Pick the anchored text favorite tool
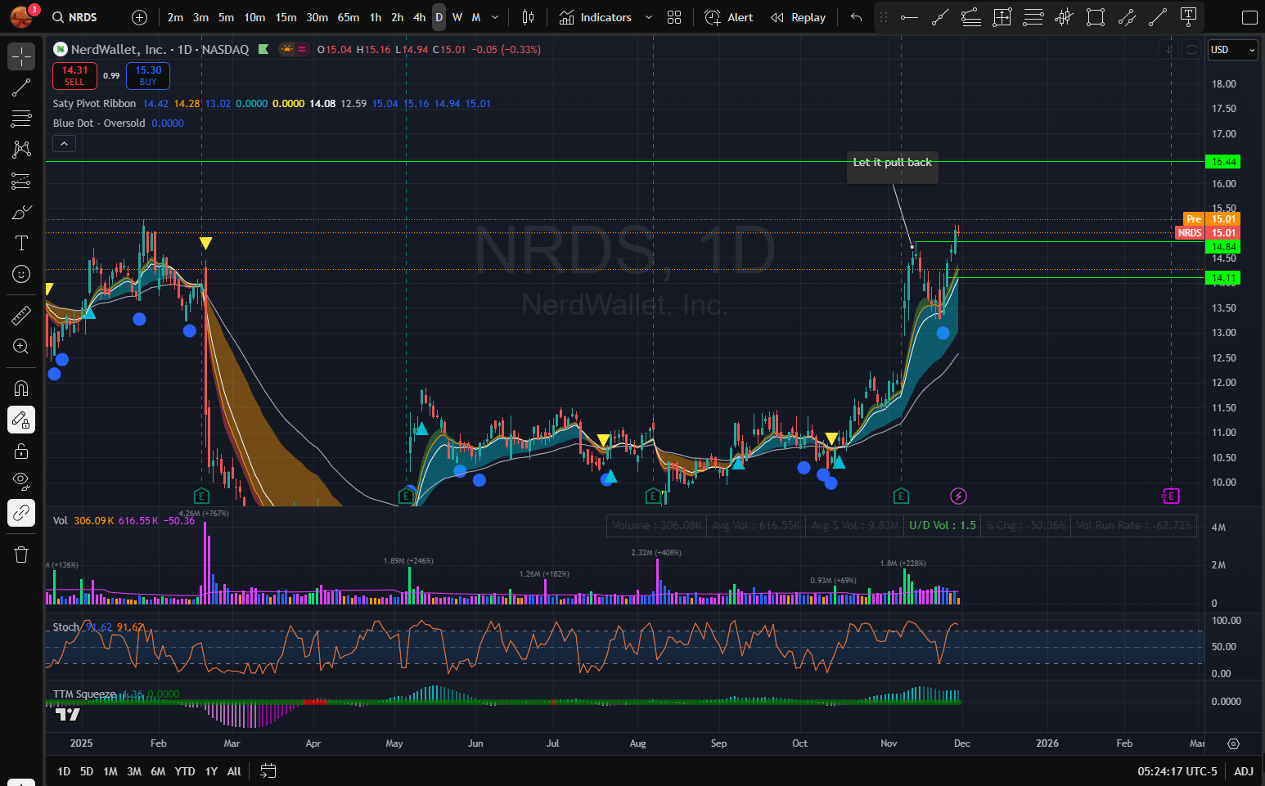This screenshot has width=1265, height=786. pos(1189,17)
